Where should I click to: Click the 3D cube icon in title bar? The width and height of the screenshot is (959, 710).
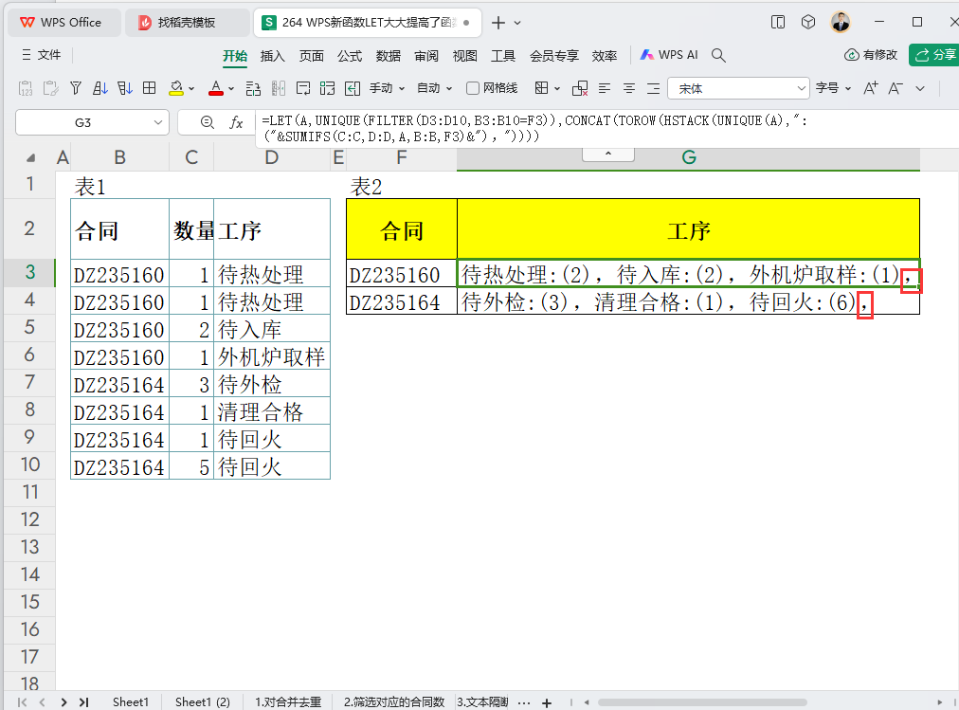click(808, 23)
